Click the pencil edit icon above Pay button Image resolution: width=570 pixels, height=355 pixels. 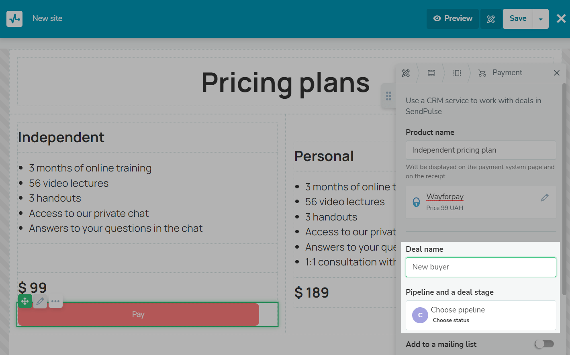[40, 301]
